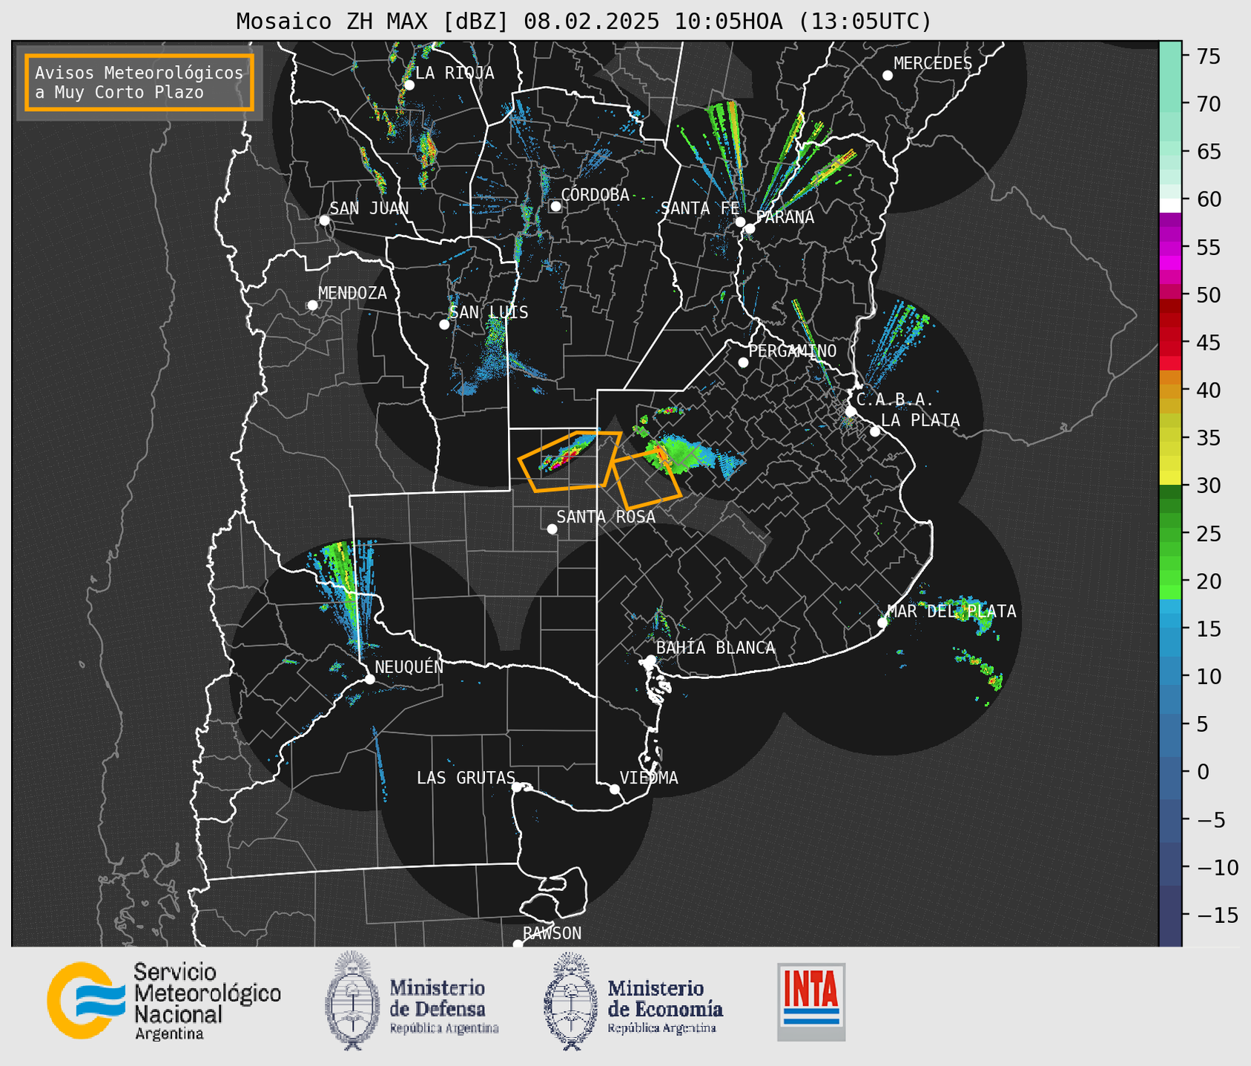Screen dimensions: 1251x1066
Task: Click the −15 value on the colorbar scale
Action: click(1217, 915)
